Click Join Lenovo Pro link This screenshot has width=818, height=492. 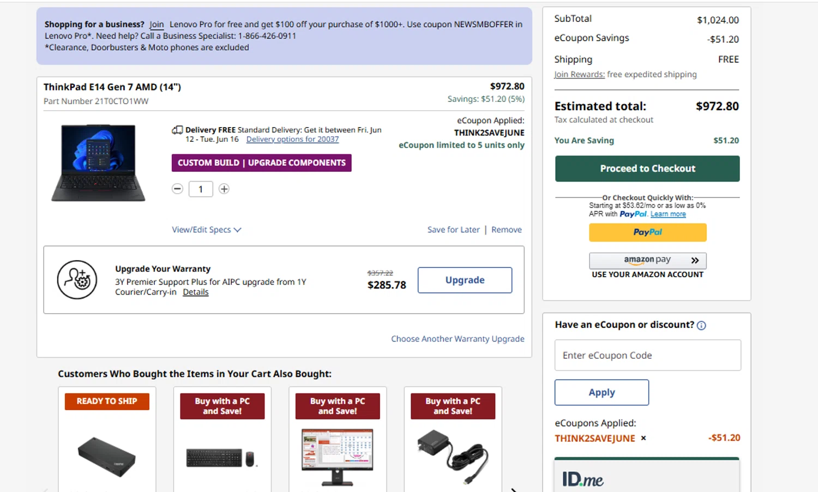click(157, 25)
